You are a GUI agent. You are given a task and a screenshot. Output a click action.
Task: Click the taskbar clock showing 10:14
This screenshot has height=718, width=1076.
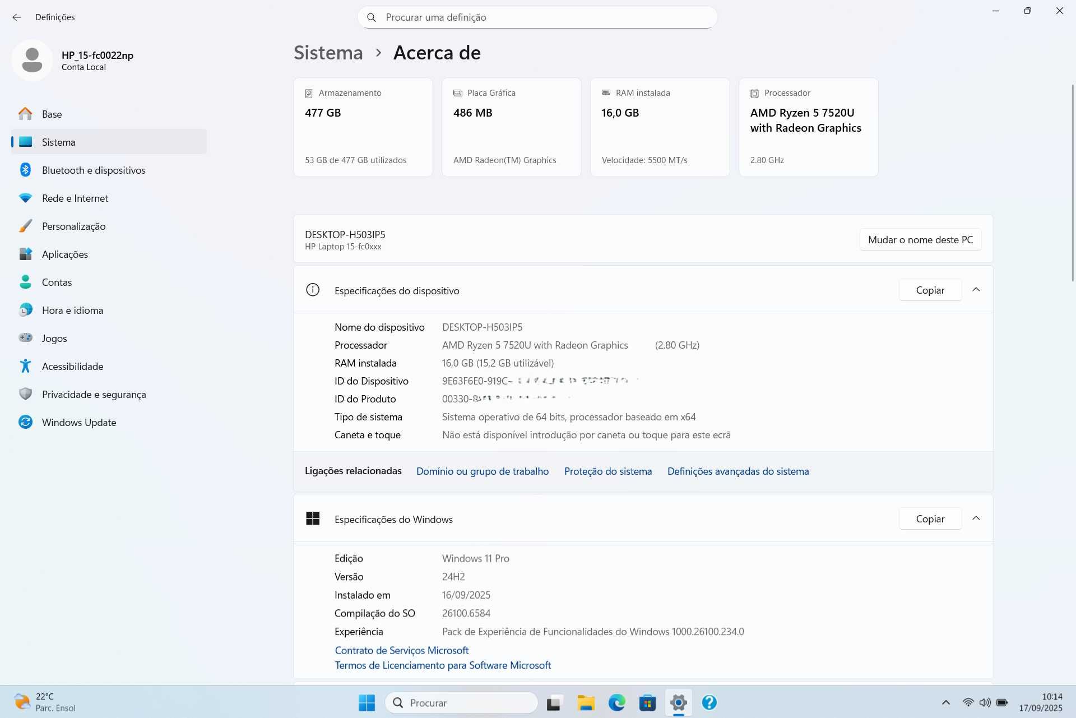pos(1041,702)
